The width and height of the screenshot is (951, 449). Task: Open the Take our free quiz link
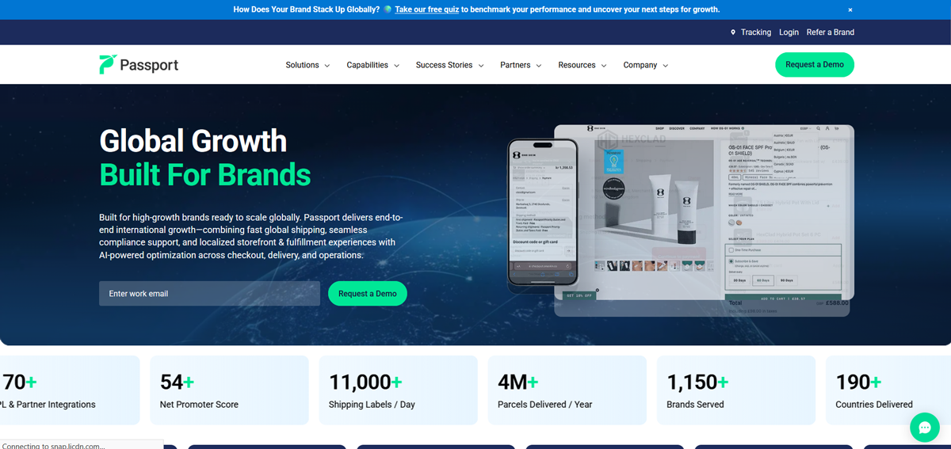[427, 10]
